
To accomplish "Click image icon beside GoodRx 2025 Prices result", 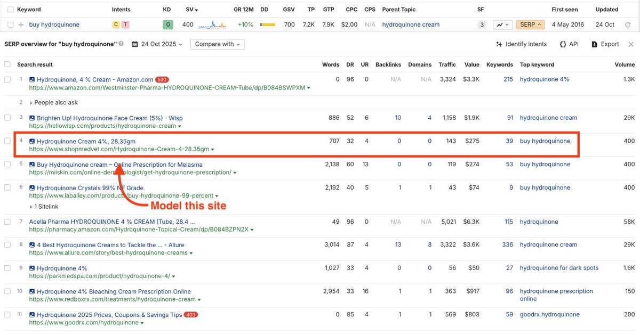I will 32,315.
